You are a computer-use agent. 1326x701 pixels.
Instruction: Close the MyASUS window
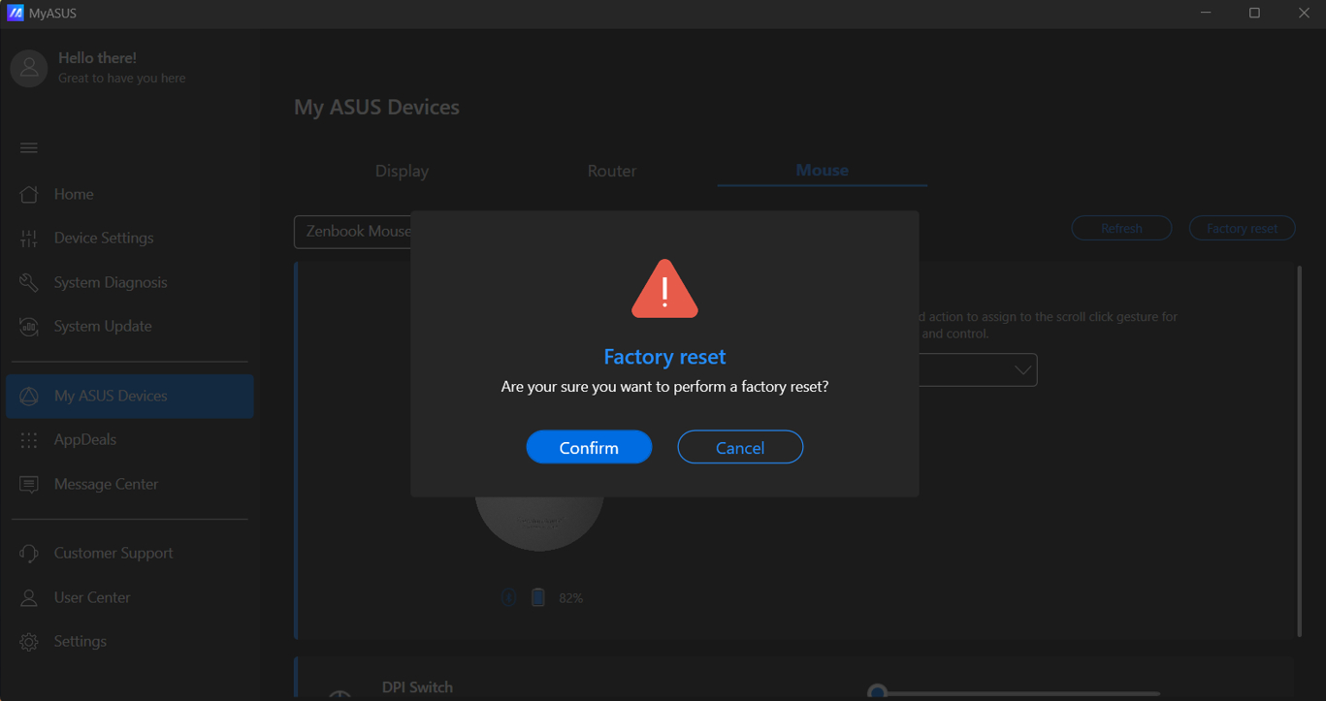1303,14
